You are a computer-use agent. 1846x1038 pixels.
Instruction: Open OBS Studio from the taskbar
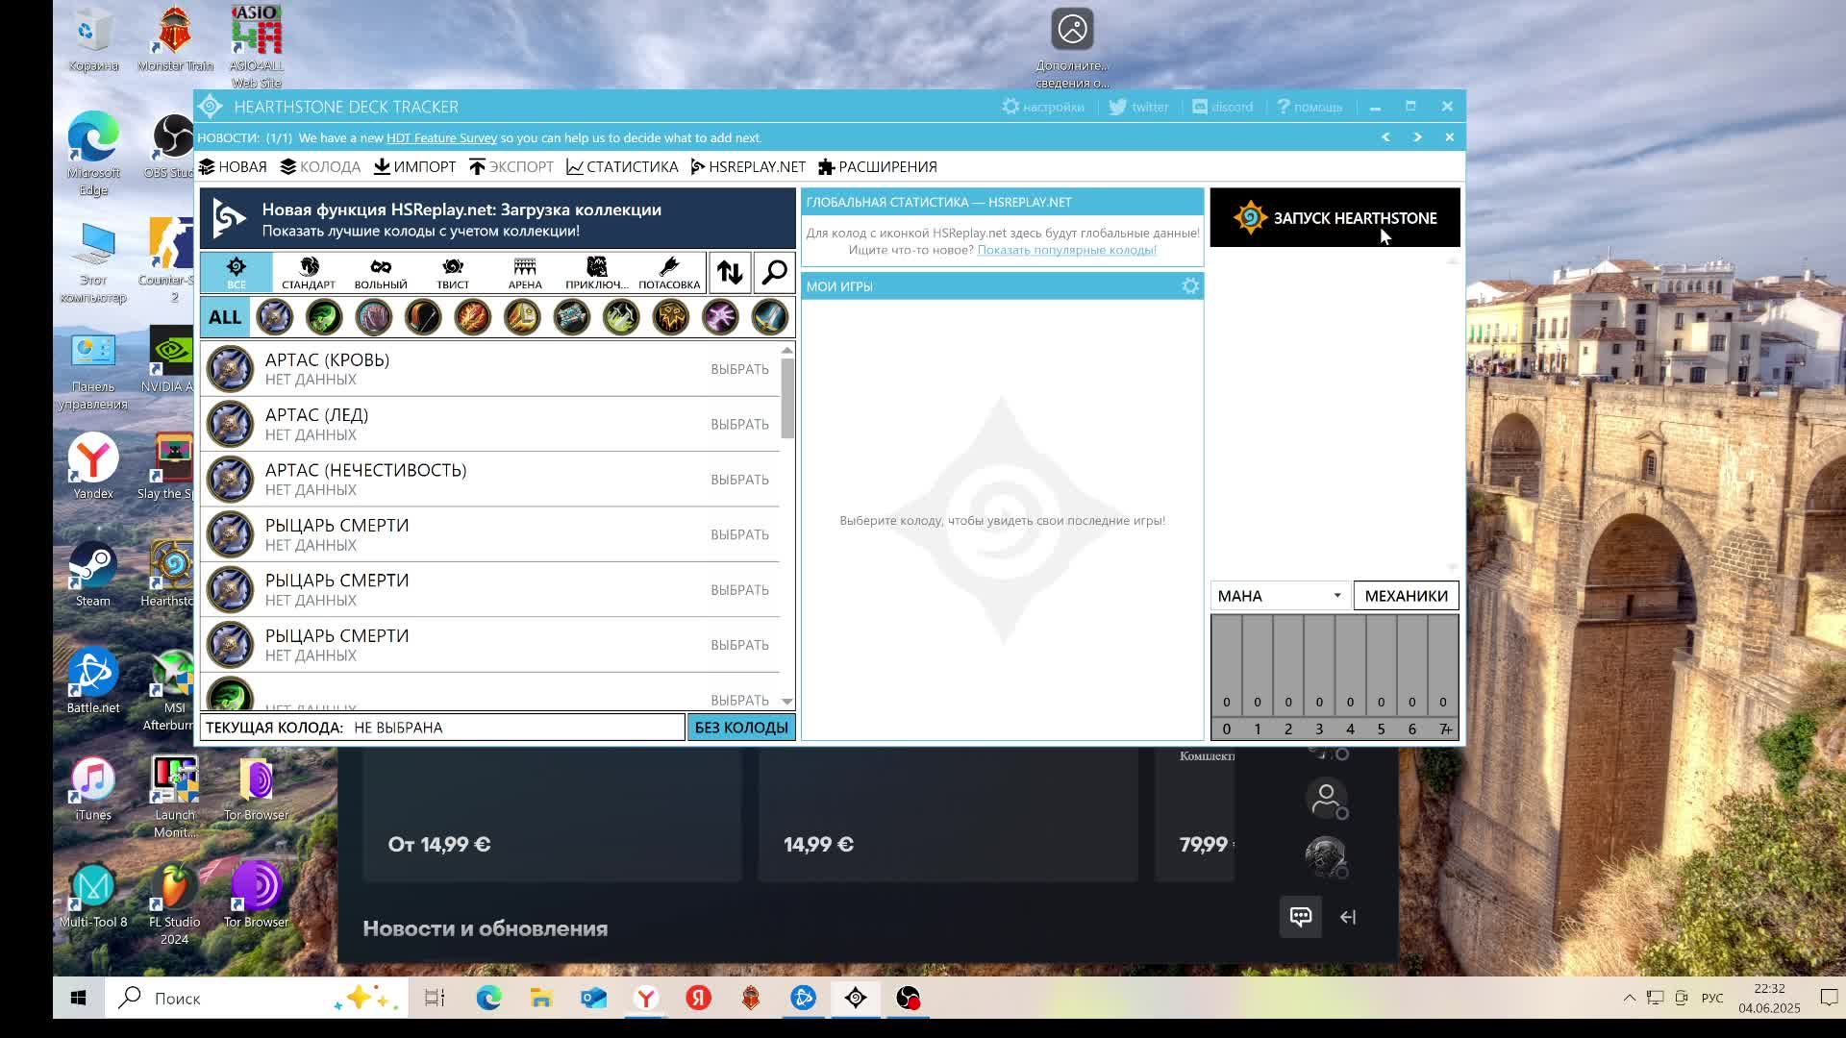click(908, 998)
